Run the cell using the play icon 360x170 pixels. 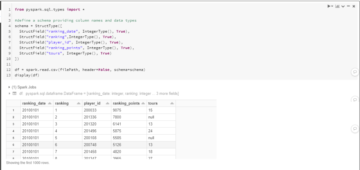329,6
